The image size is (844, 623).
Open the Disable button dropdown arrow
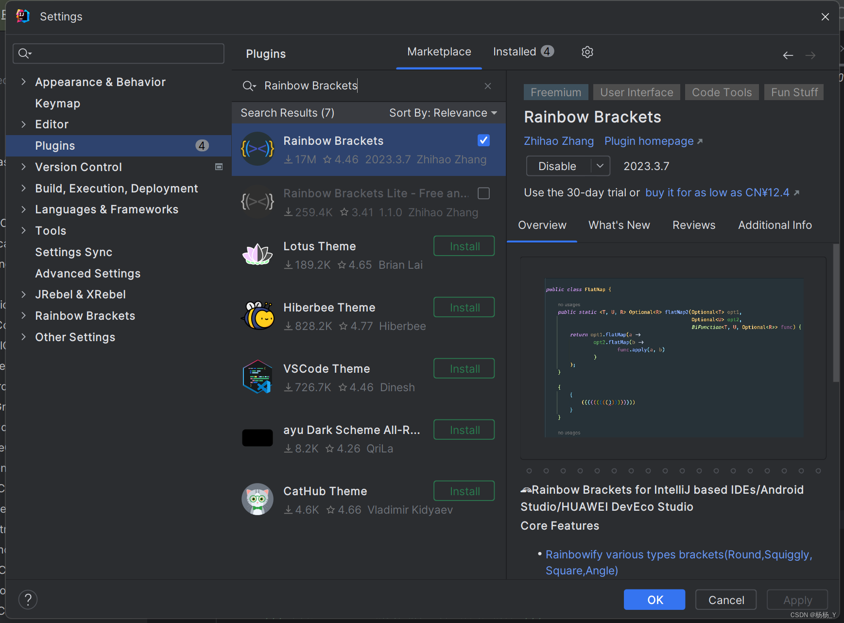[x=600, y=166]
